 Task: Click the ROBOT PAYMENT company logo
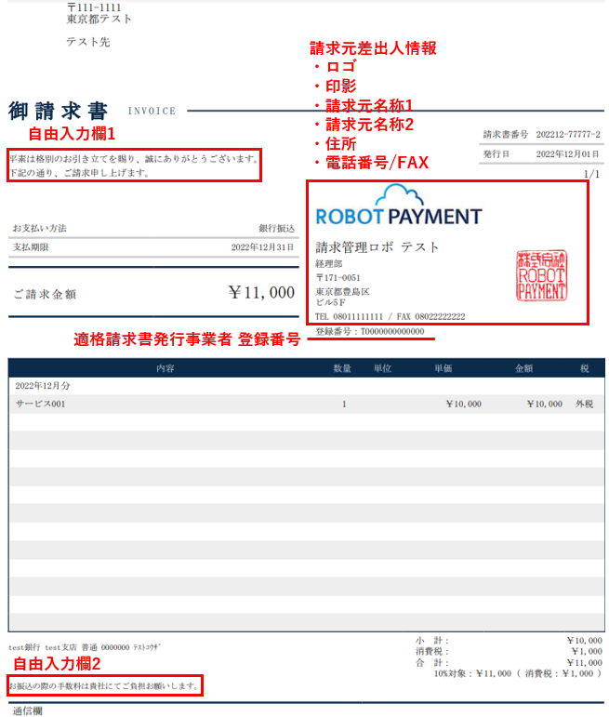[399, 217]
